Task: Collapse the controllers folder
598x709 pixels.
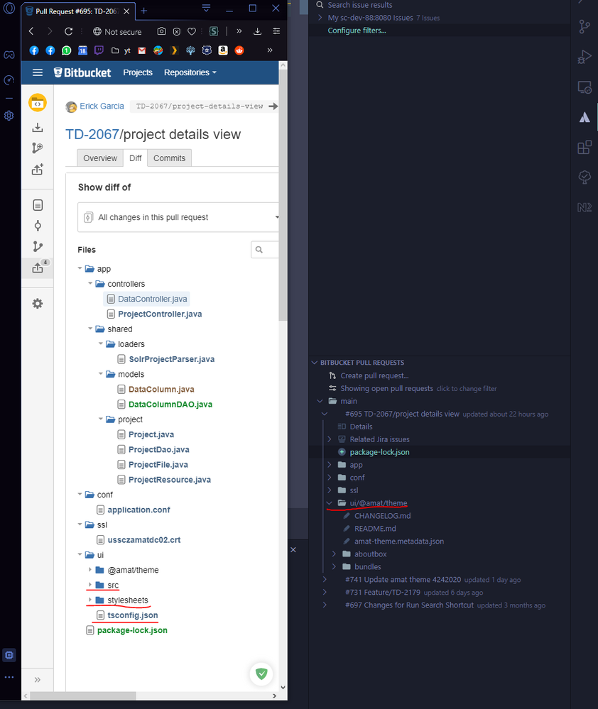Action: tap(90, 283)
